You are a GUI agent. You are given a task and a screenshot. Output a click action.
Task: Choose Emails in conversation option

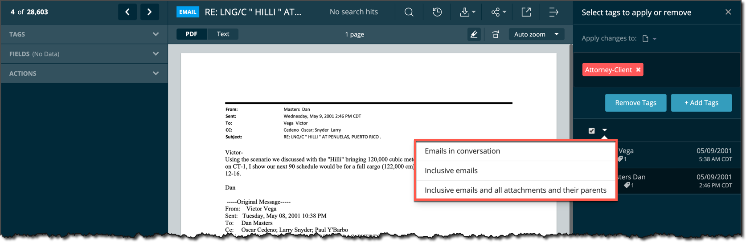point(516,151)
